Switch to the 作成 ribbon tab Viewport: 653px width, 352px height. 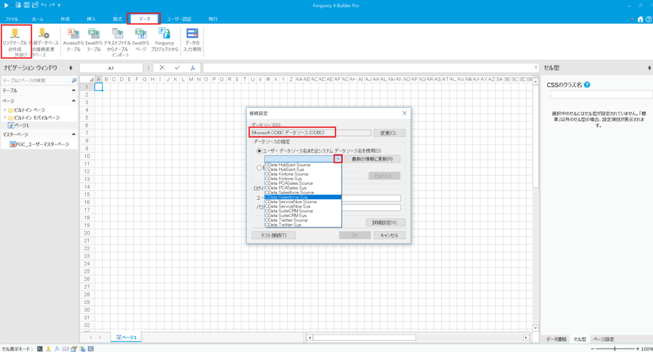pyautogui.click(x=65, y=19)
